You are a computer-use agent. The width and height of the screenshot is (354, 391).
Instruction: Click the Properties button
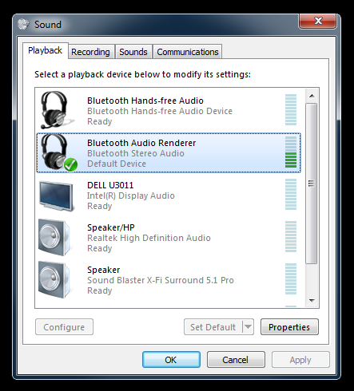289,327
